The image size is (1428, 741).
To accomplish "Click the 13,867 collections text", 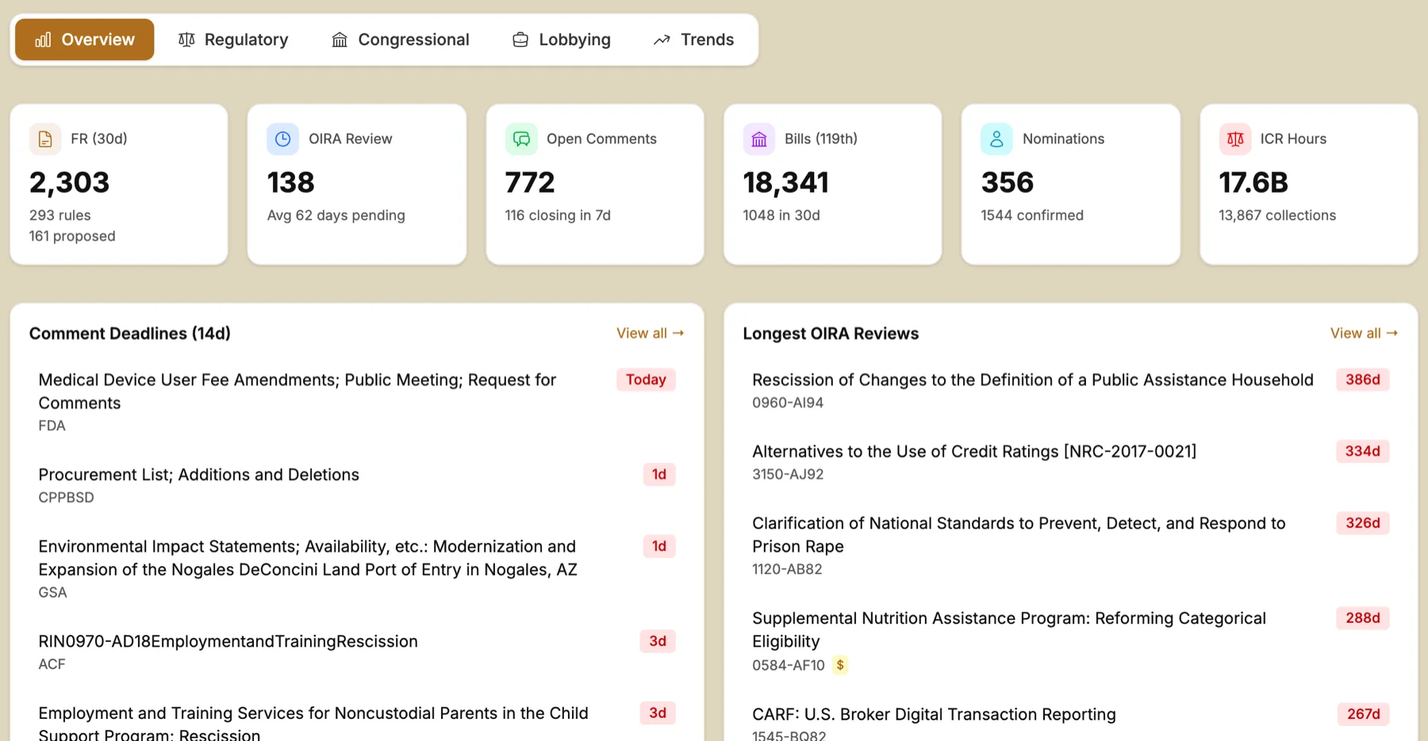I will (1277, 216).
